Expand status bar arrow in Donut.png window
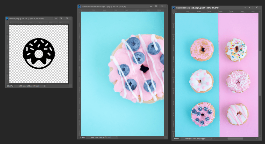 [x=45, y=86]
